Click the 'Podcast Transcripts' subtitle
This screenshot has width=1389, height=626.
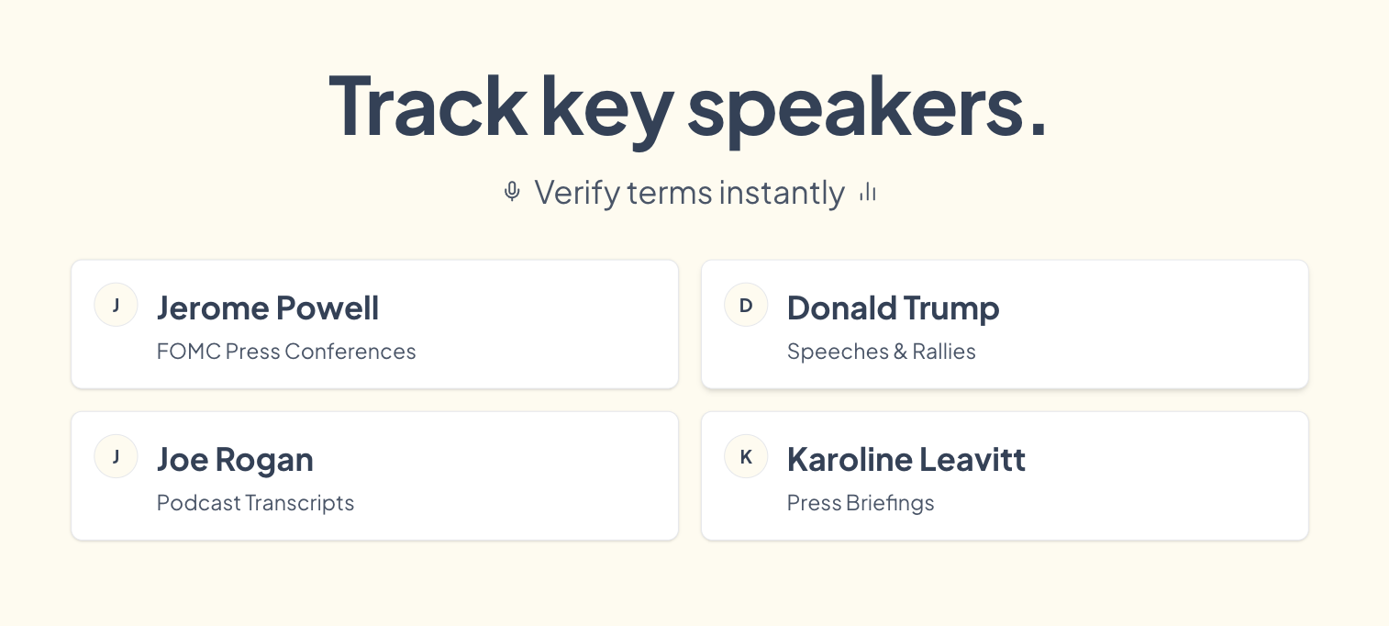point(255,503)
